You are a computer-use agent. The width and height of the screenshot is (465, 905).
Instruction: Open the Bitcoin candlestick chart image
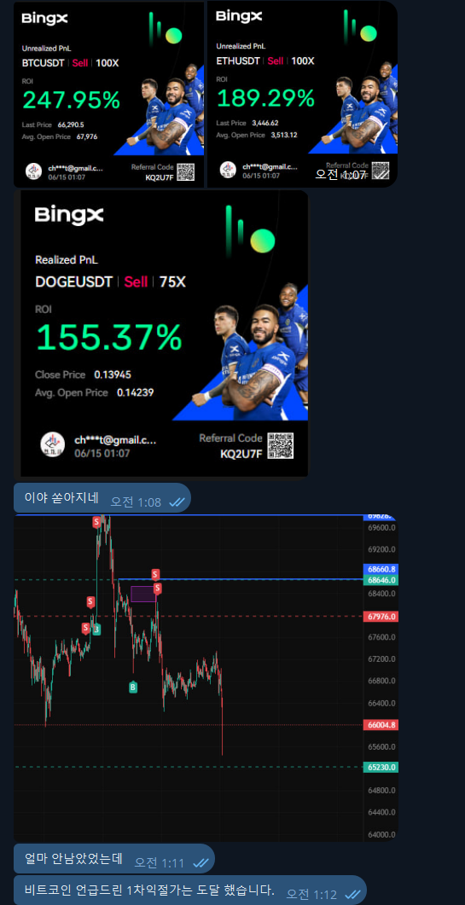tap(206, 677)
